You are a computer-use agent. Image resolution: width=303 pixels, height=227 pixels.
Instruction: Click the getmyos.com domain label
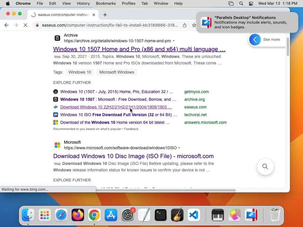(x=196, y=92)
